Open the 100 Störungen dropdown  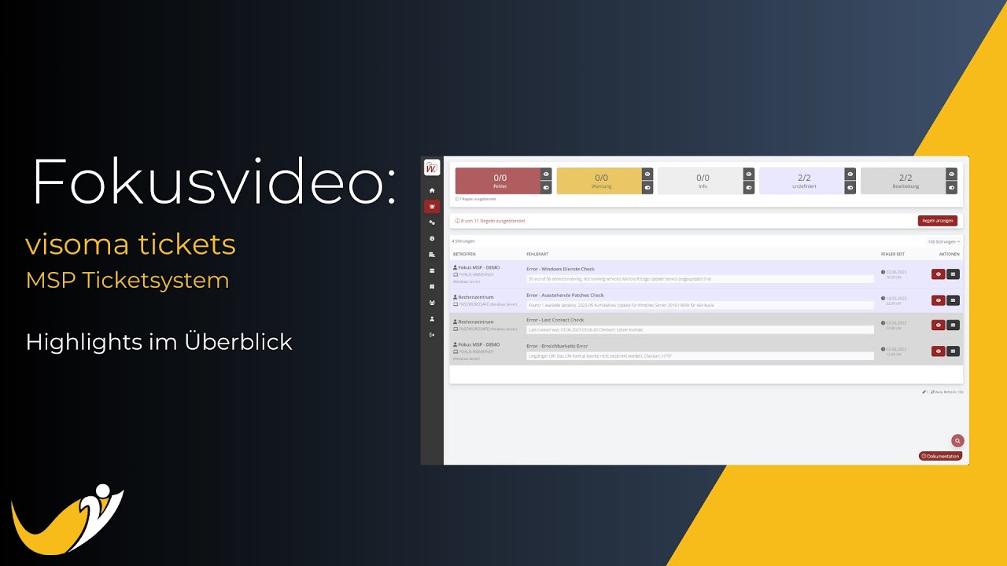pos(943,241)
